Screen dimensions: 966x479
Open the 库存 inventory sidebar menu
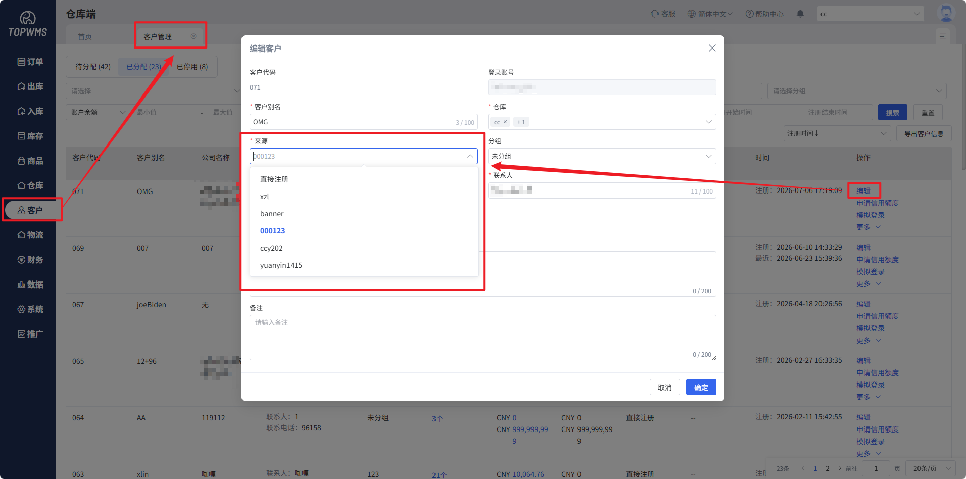pos(30,136)
